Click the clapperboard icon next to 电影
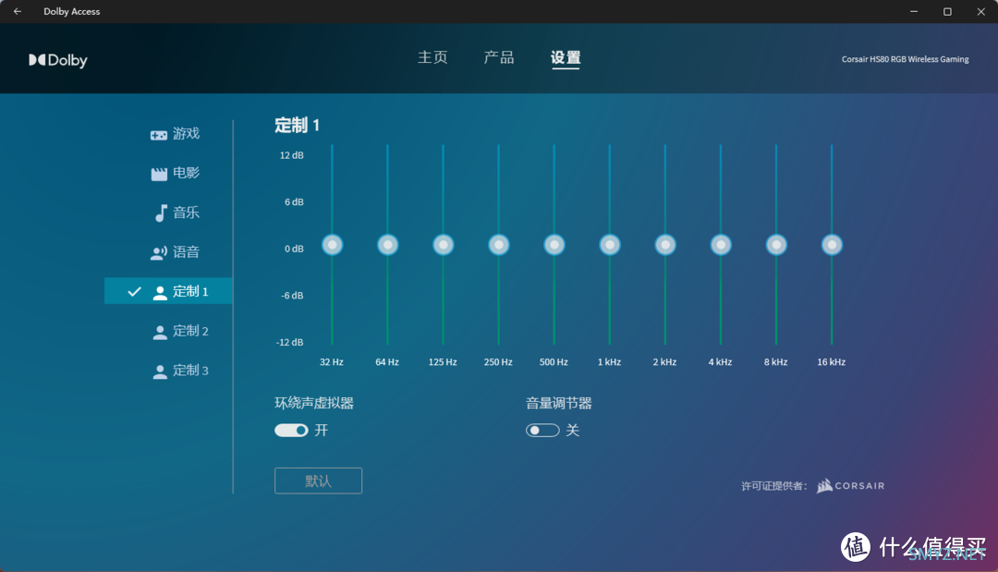Image resolution: width=998 pixels, height=572 pixels. [159, 174]
